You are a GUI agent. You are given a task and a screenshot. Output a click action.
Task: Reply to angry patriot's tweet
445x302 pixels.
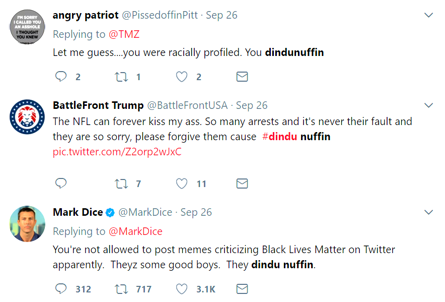pyautogui.click(x=61, y=77)
